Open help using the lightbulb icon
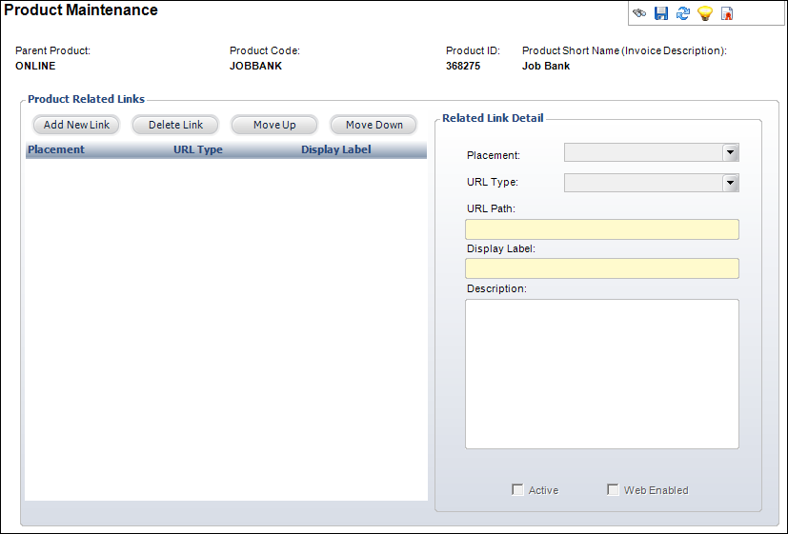 tap(705, 13)
